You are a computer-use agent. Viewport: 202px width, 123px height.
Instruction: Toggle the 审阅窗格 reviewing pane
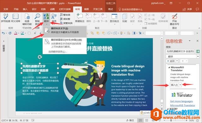click(x=151, y=24)
